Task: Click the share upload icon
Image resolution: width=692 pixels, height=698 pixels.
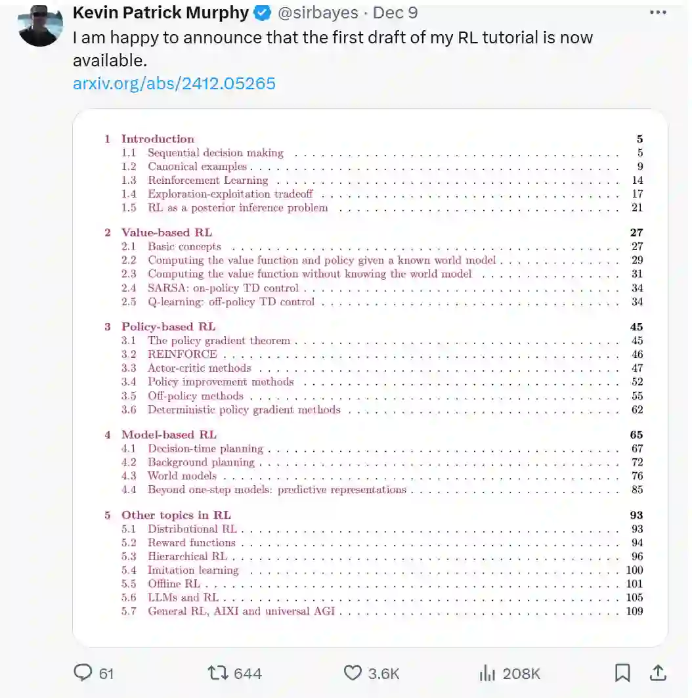Action: pos(658,672)
